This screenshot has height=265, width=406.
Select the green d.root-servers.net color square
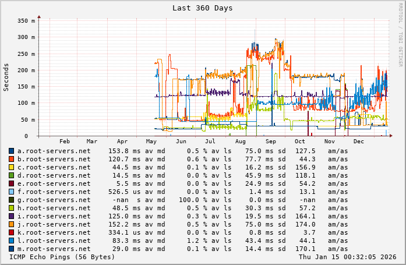[x=12, y=175]
